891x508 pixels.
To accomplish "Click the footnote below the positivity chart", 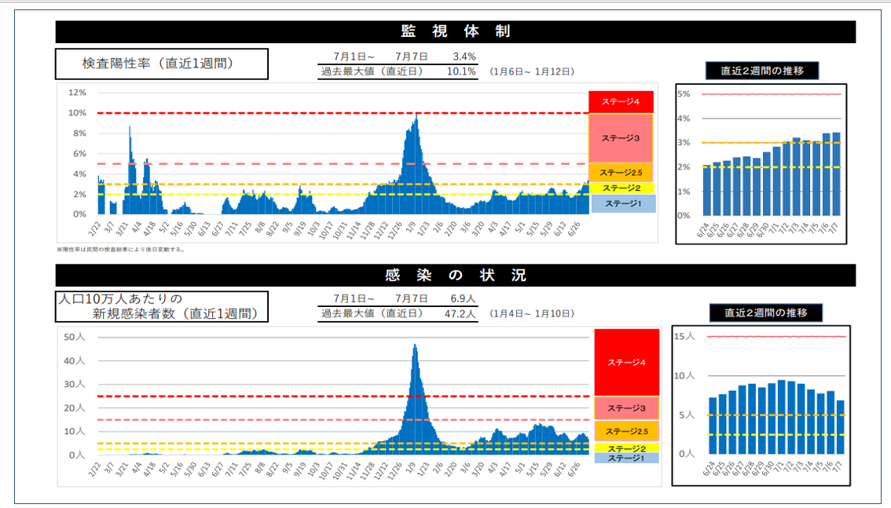I will pos(120,249).
